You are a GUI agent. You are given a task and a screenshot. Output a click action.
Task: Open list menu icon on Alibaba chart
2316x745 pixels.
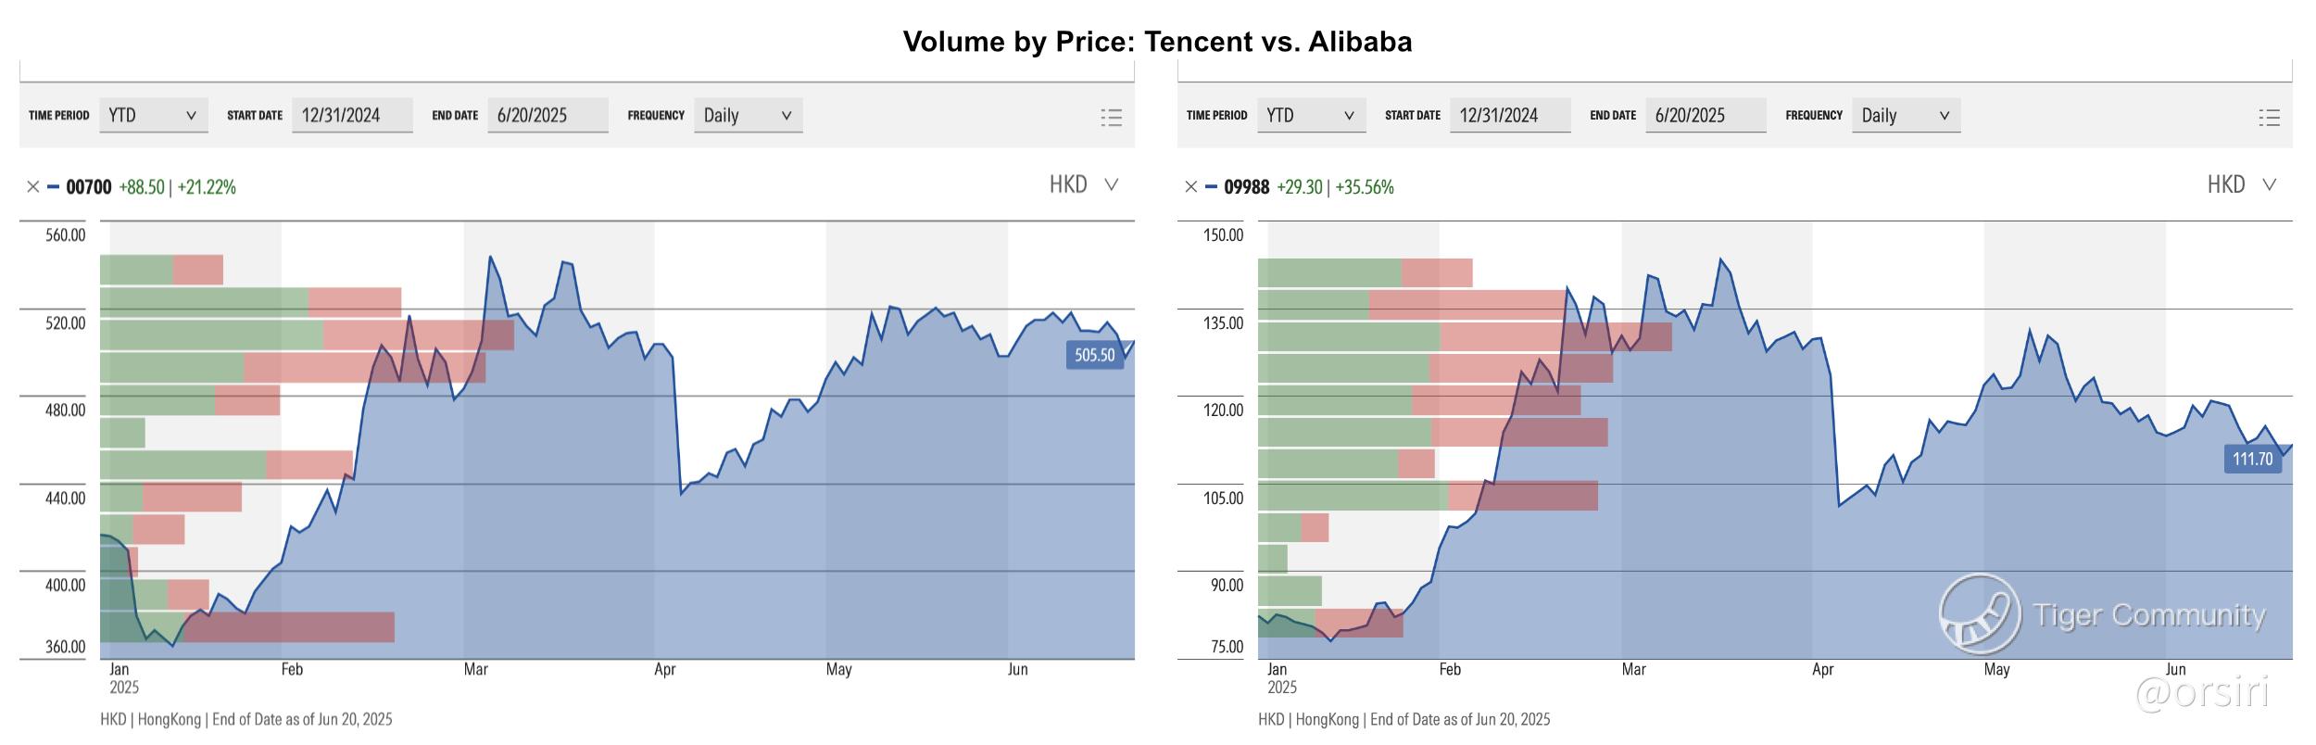coord(2269,117)
